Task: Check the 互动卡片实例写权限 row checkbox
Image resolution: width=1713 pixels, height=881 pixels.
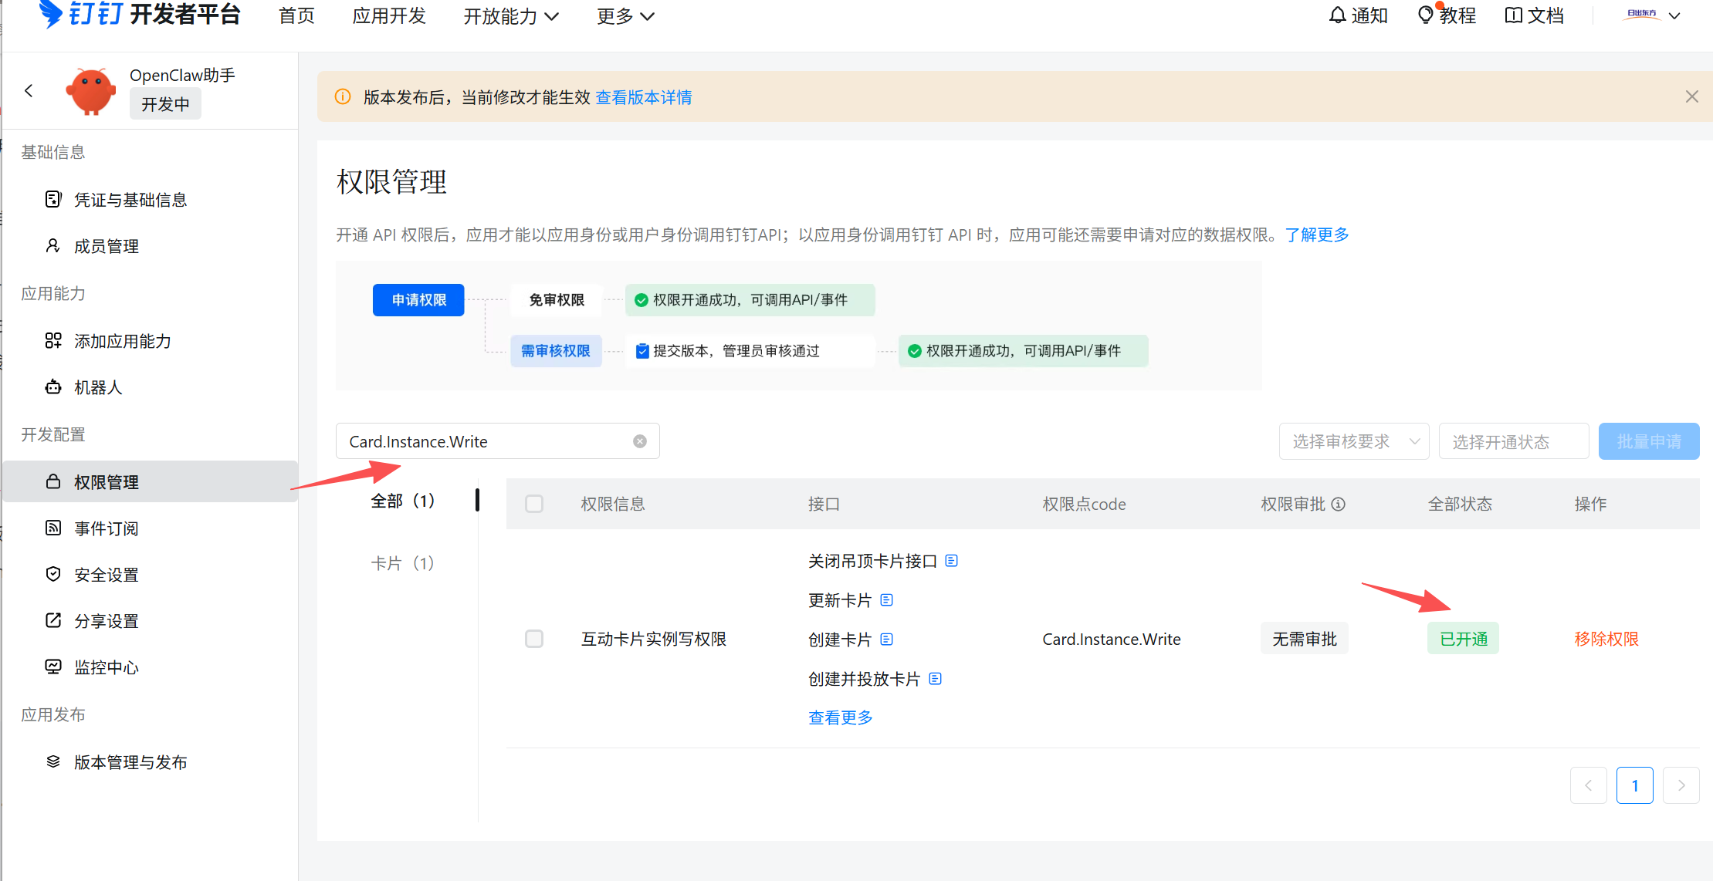Action: tap(534, 639)
